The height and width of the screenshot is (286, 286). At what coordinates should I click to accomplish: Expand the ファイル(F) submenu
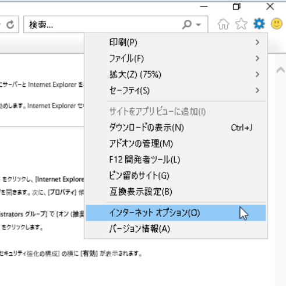pyautogui.click(x=176, y=58)
